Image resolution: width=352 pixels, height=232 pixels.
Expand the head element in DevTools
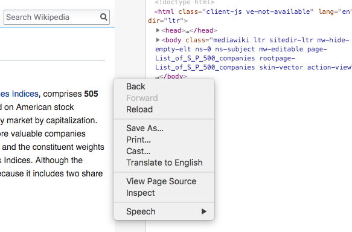[x=158, y=30]
